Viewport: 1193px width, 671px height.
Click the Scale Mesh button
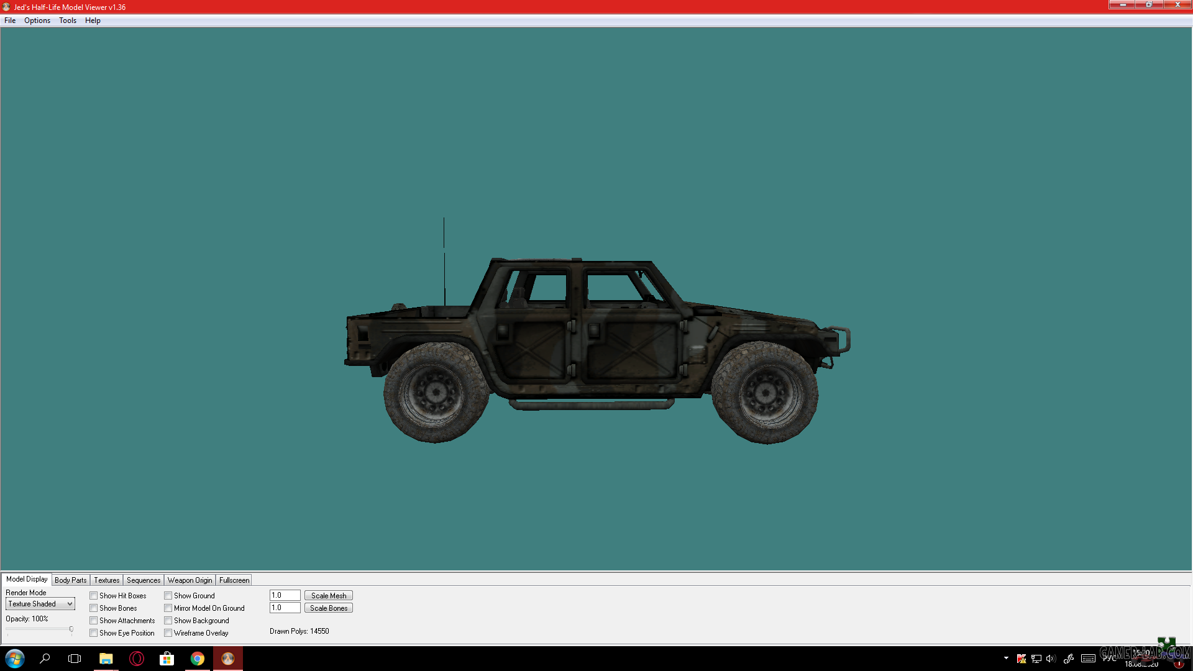pyautogui.click(x=329, y=596)
